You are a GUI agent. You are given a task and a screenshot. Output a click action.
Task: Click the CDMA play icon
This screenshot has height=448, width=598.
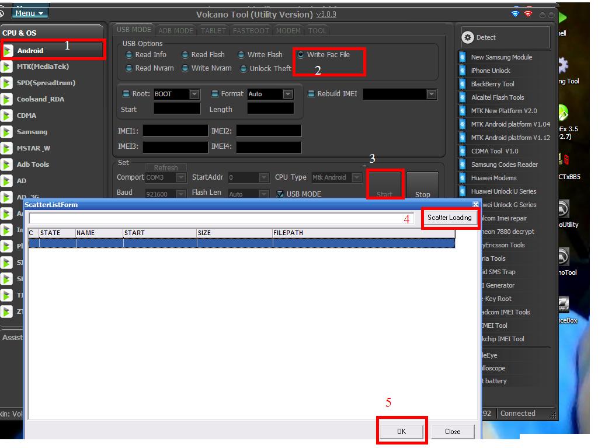tap(6, 116)
